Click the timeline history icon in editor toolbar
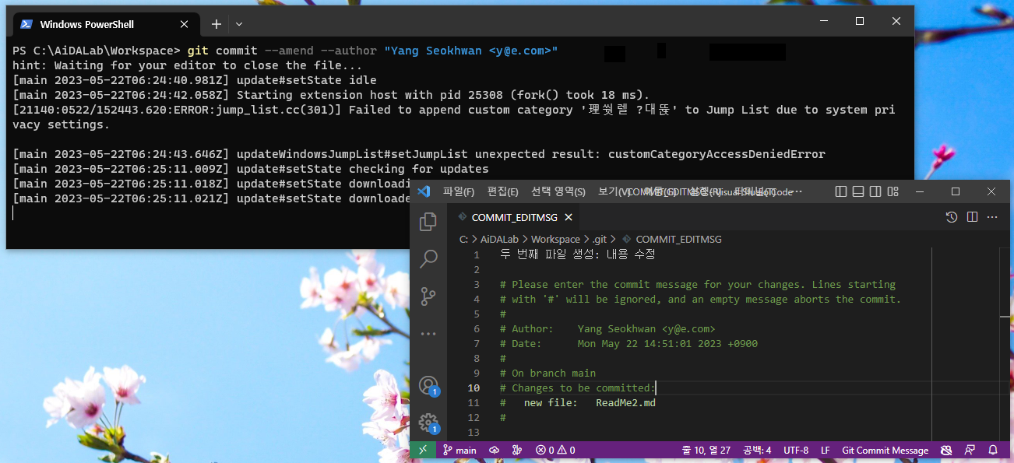The height and width of the screenshot is (463, 1014). [x=951, y=217]
